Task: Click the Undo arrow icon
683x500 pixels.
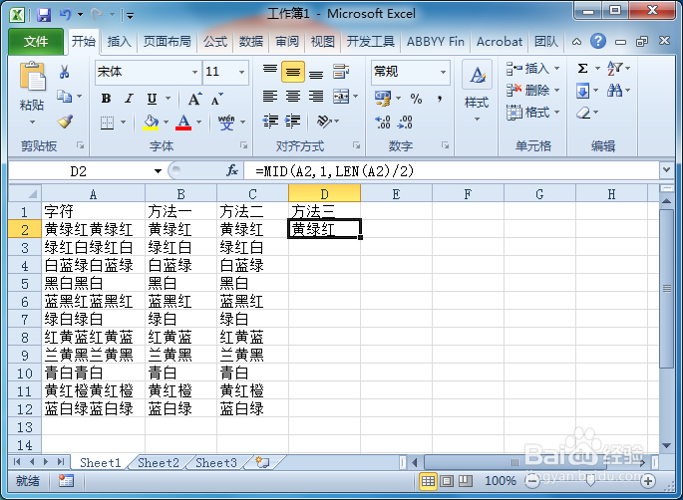Action: pos(66,15)
